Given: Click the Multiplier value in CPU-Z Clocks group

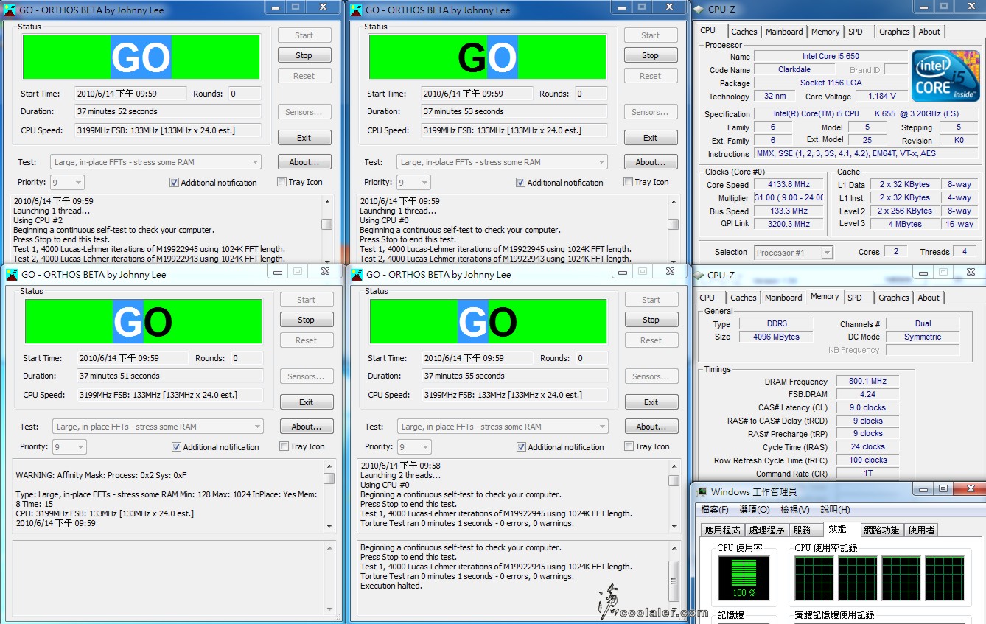Looking at the screenshot, I should click(x=789, y=198).
